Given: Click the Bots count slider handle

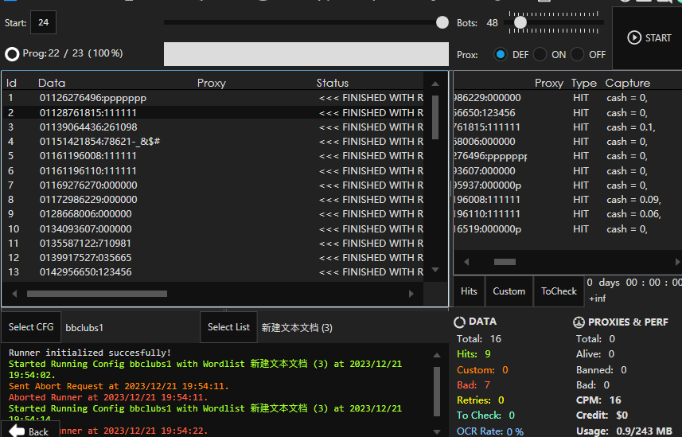Looking at the screenshot, I should tap(520, 23).
